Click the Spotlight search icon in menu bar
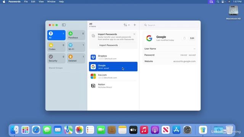Viewport: 244px width, 137px height. 218,2
